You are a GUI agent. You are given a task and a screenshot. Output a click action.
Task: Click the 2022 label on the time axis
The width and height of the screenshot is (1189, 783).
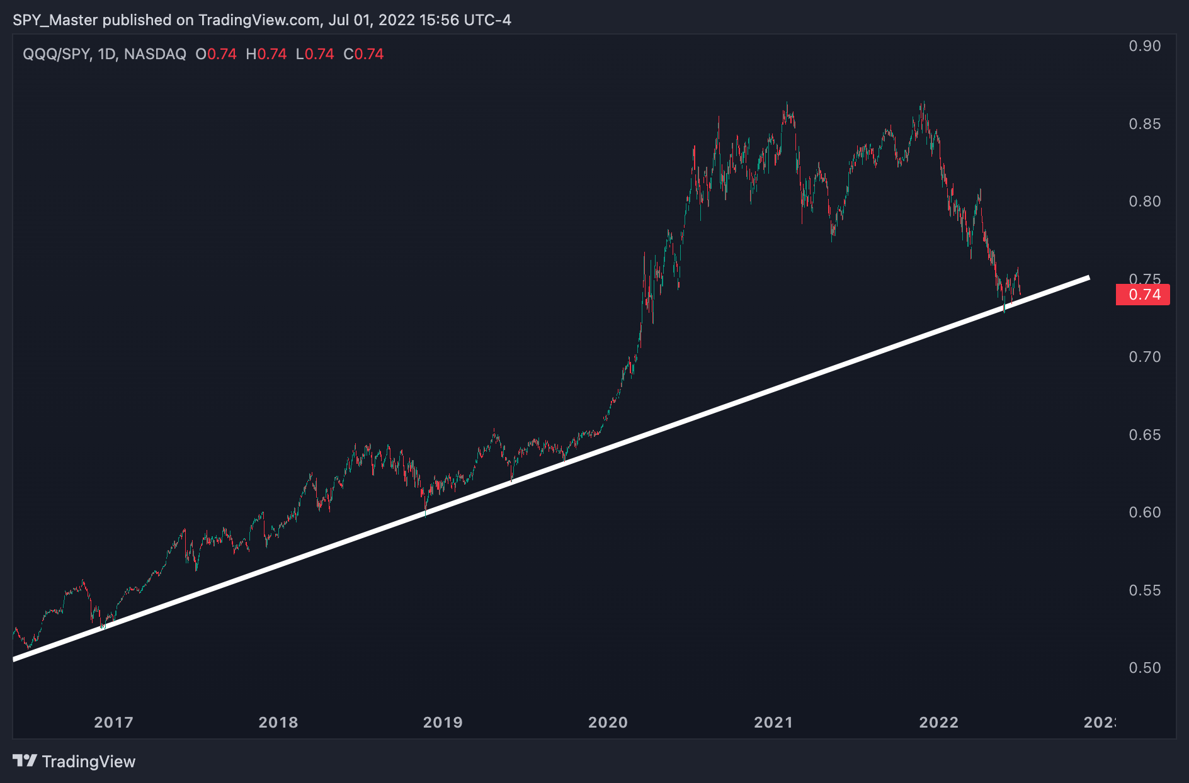pyautogui.click(x=939, y=723)
